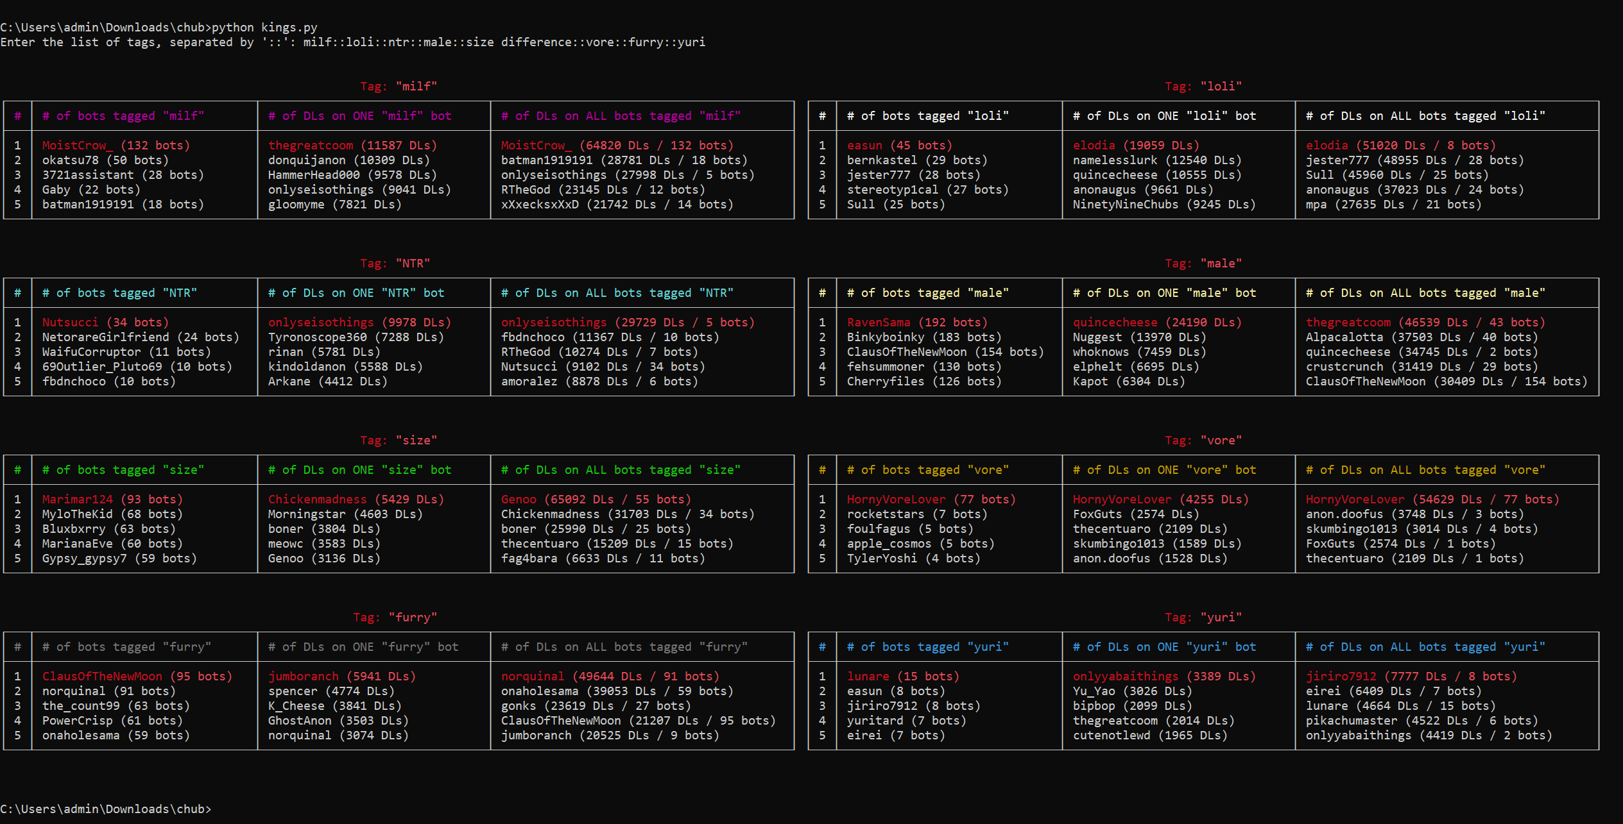Image resolution: width=1623 pixels, height=824 pixels.
Task: Click column header '# of DLs on ONE "NTR" bot'
Action: [356, 292]
